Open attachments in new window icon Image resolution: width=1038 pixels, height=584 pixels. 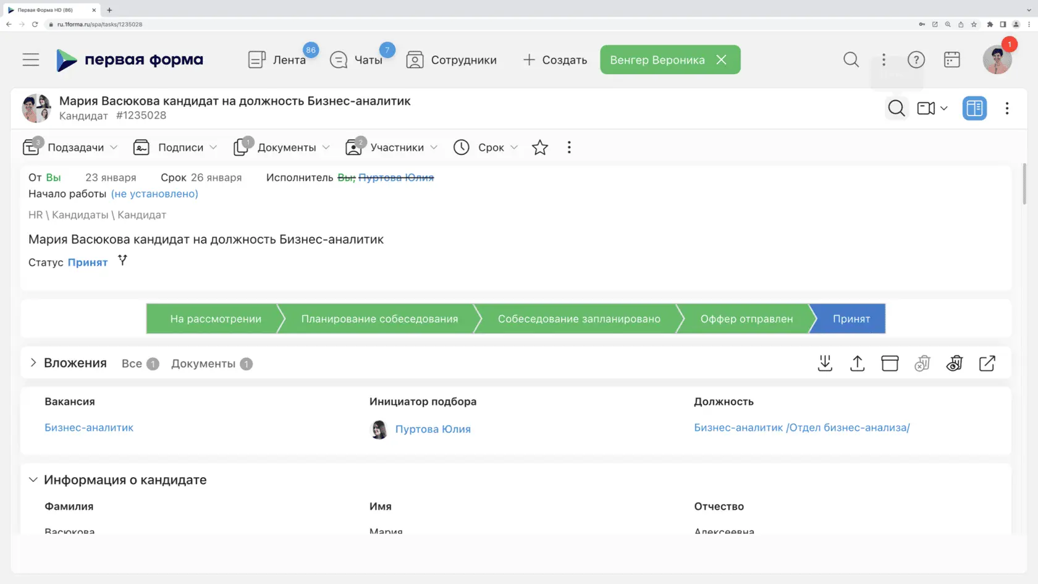pyautogui.click(x=987, y=363)
